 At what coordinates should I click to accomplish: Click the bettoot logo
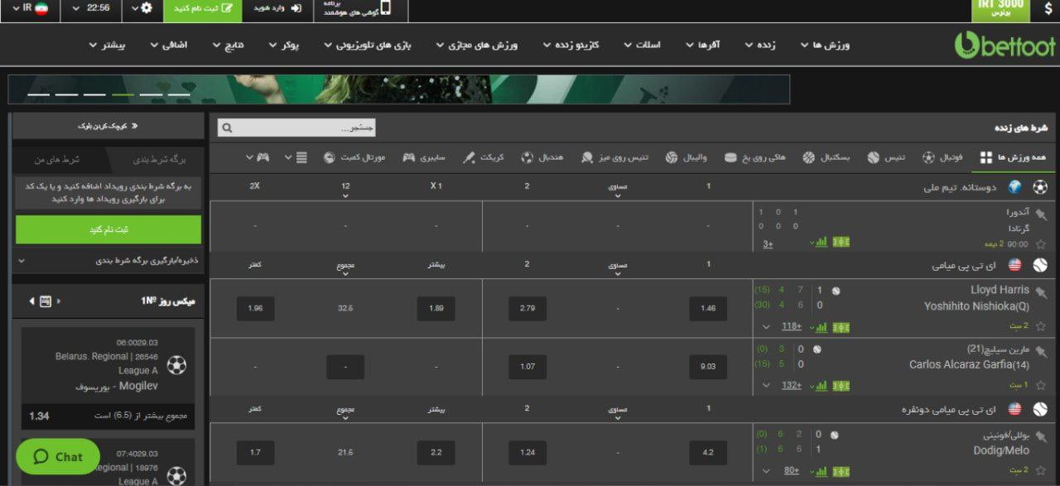[1003, 45]
